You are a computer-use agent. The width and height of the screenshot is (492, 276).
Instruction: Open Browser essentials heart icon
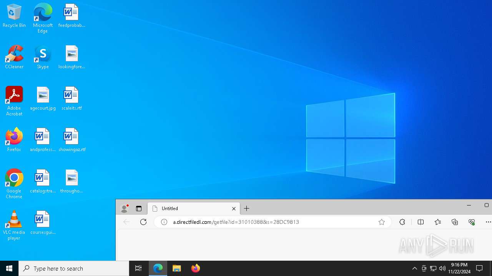tap(472, 222)
